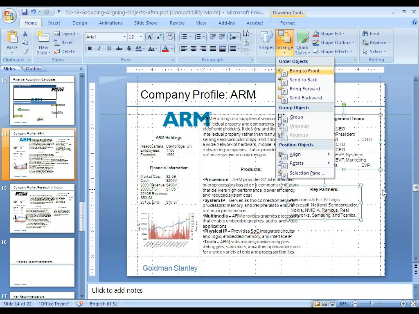The height and width of the screenshot is (314, 419).
Task: Open the Drawing Tools Format tab
Action: [288, 23]
